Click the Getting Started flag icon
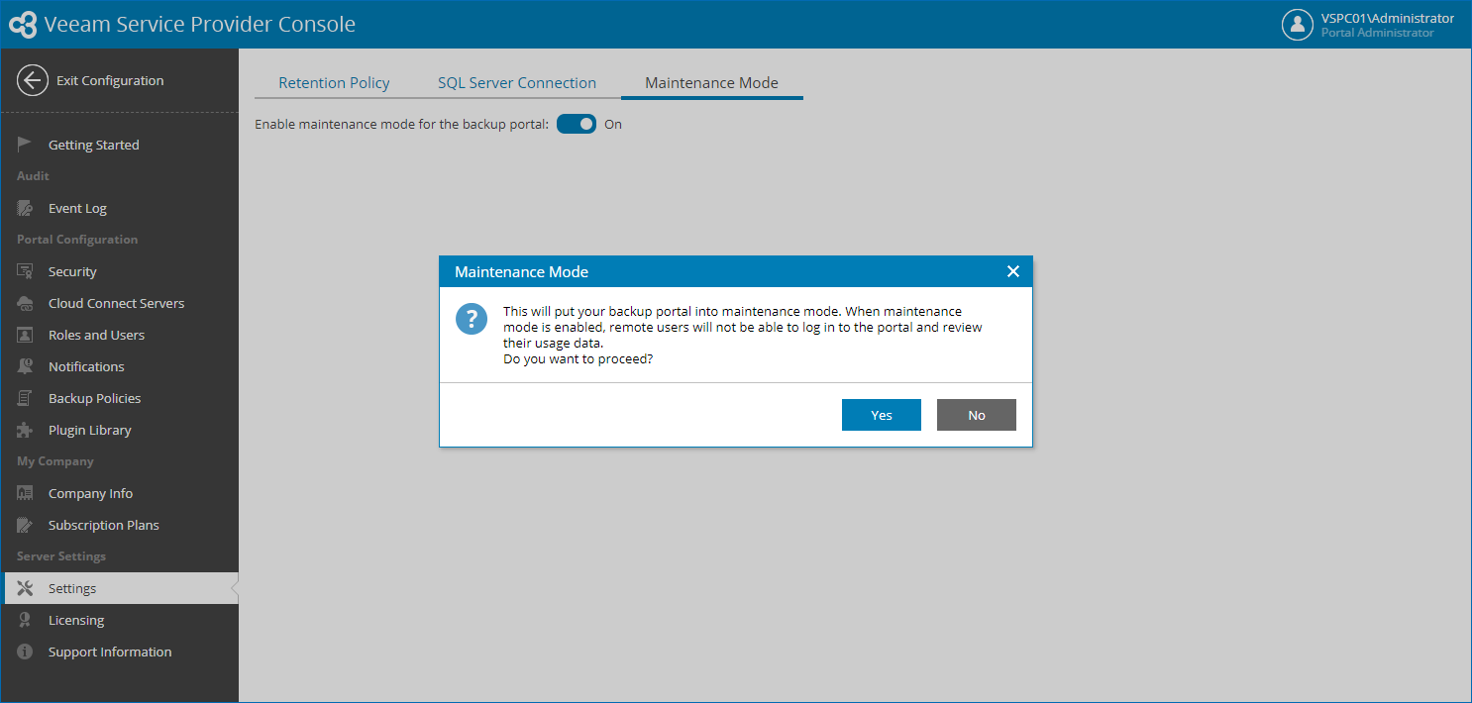Image resolution: width=1472 pixels, height=703 pixels. (x=25, y=145)
